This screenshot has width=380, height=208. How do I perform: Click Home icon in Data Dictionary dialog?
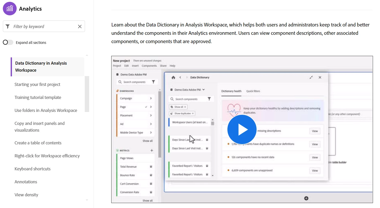[173, 77]
